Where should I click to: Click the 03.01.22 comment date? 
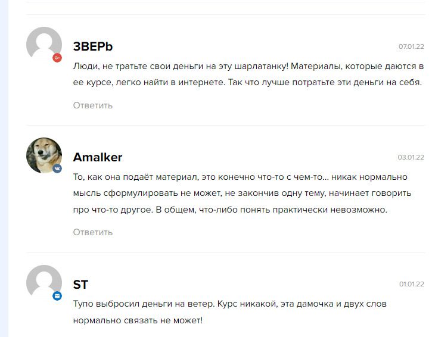tap(411, 157)
